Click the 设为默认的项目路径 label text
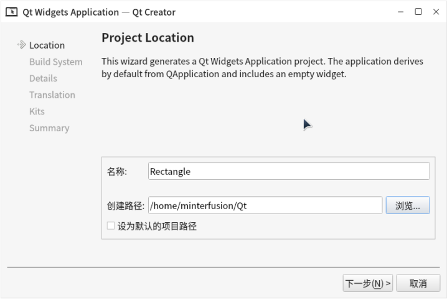Viewport: 447px width, 300px height. click(x=157, y=226)
